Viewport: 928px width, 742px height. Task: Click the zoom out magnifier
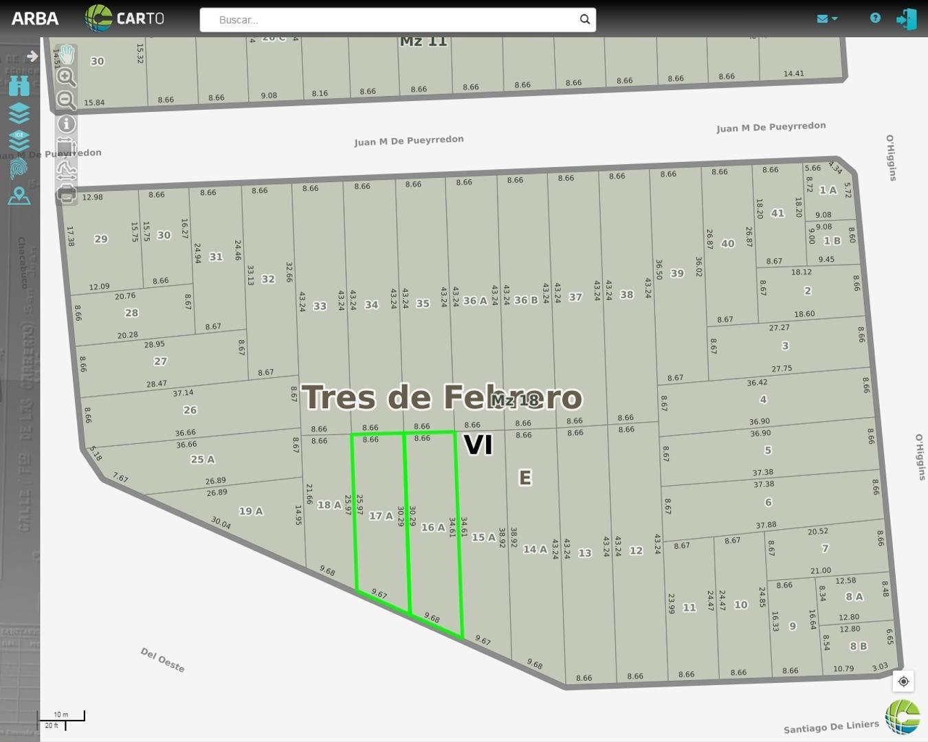click(x=66, y=100)
